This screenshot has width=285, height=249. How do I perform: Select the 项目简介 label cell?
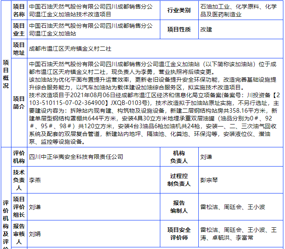pyautogui.click(x=19, y=102)
